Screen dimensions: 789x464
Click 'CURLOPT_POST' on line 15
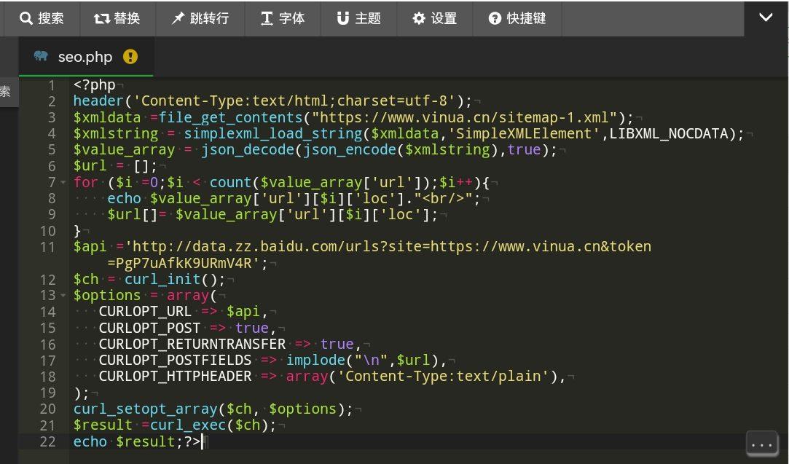click(149, 328)
